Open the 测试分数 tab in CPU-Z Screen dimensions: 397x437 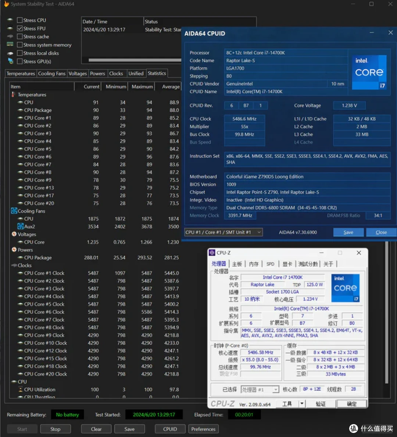pyautogui.click(x=308, y=264)
